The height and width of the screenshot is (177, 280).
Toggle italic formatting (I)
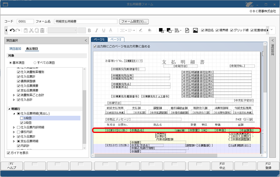coord(96,31)
